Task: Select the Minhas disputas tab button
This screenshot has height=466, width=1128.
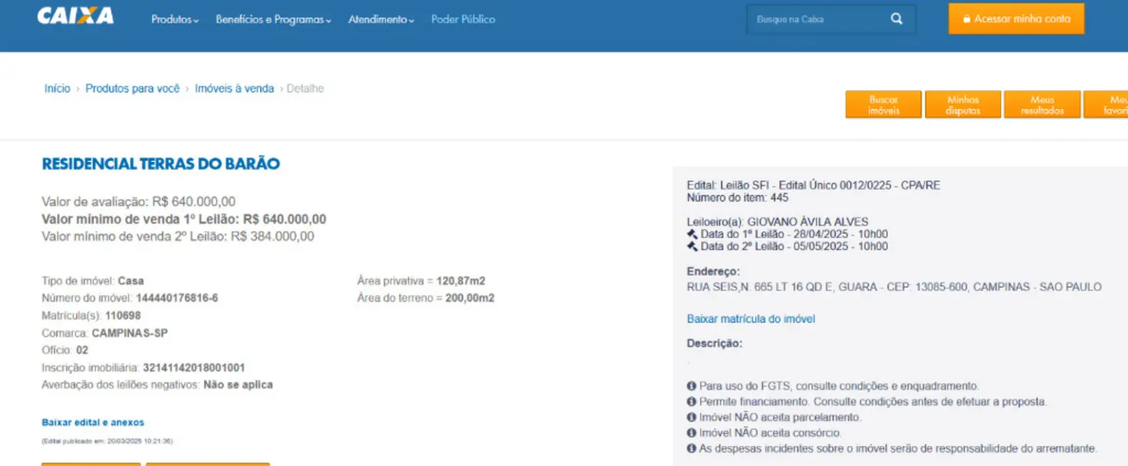Action: point(962,105)
